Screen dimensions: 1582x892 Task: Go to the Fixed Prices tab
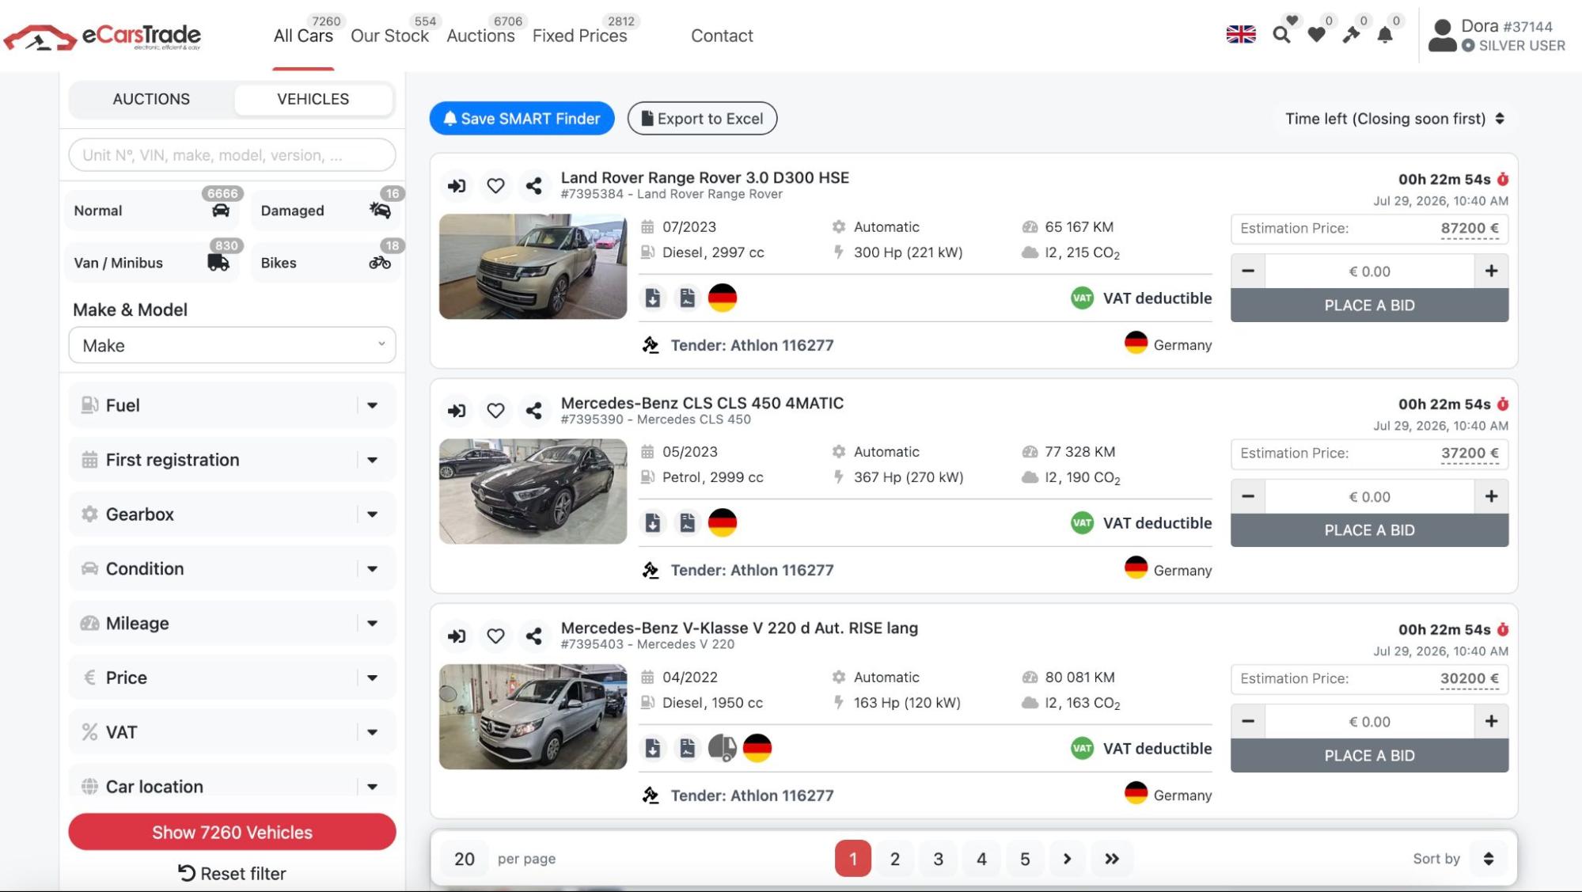tap(579, 36)
